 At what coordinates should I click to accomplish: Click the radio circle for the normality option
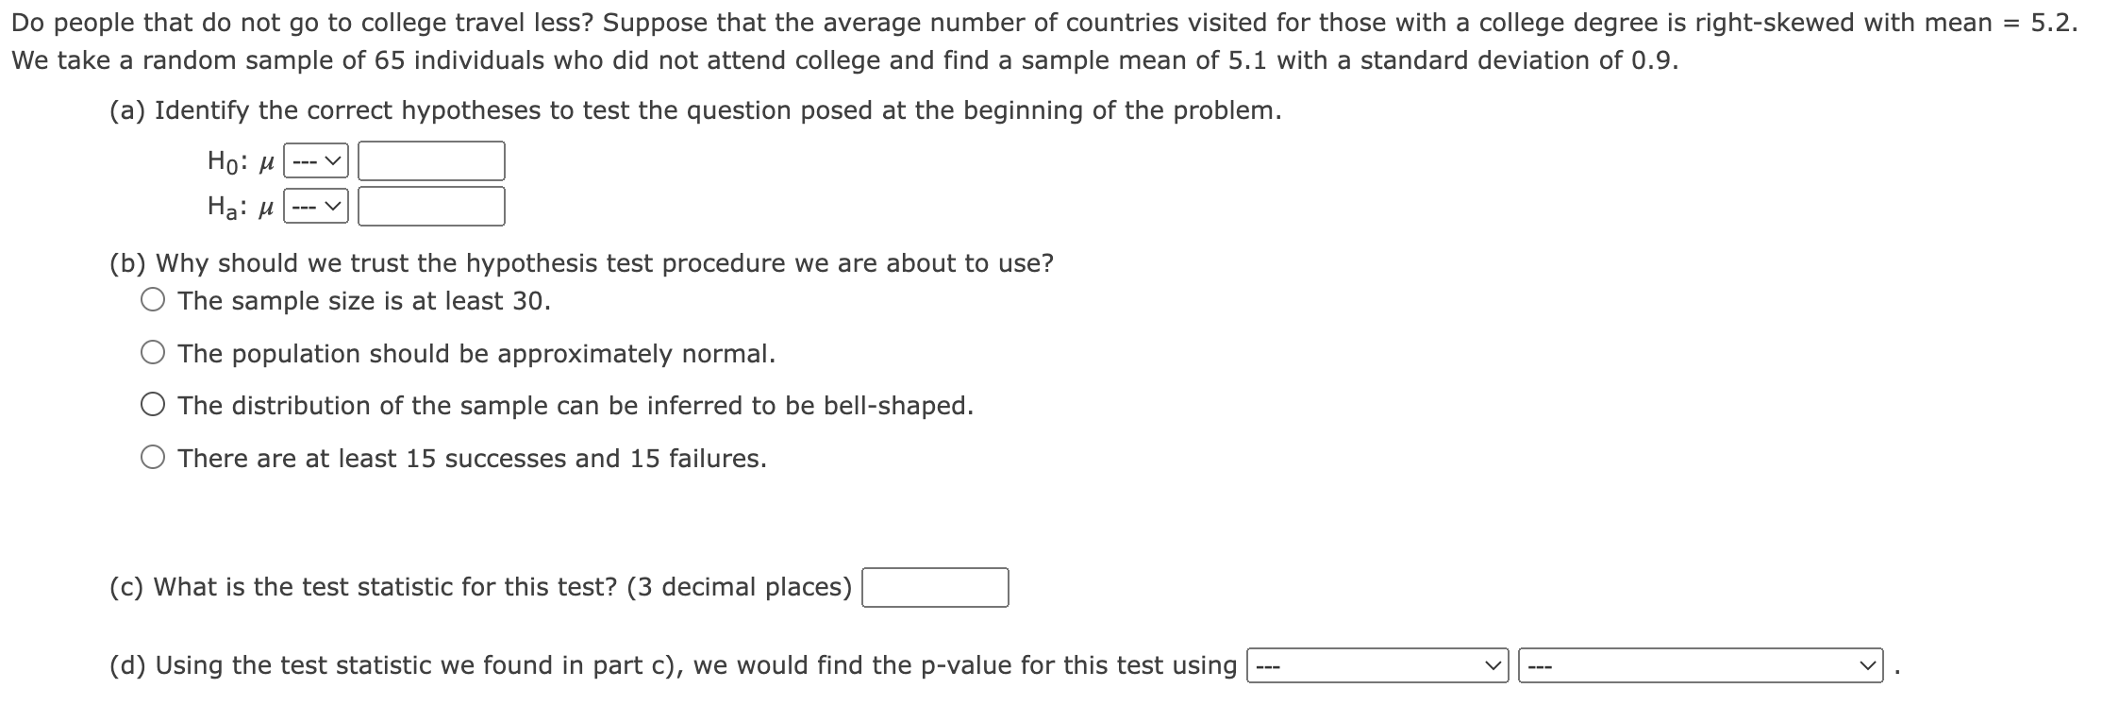tap(153, 352)
